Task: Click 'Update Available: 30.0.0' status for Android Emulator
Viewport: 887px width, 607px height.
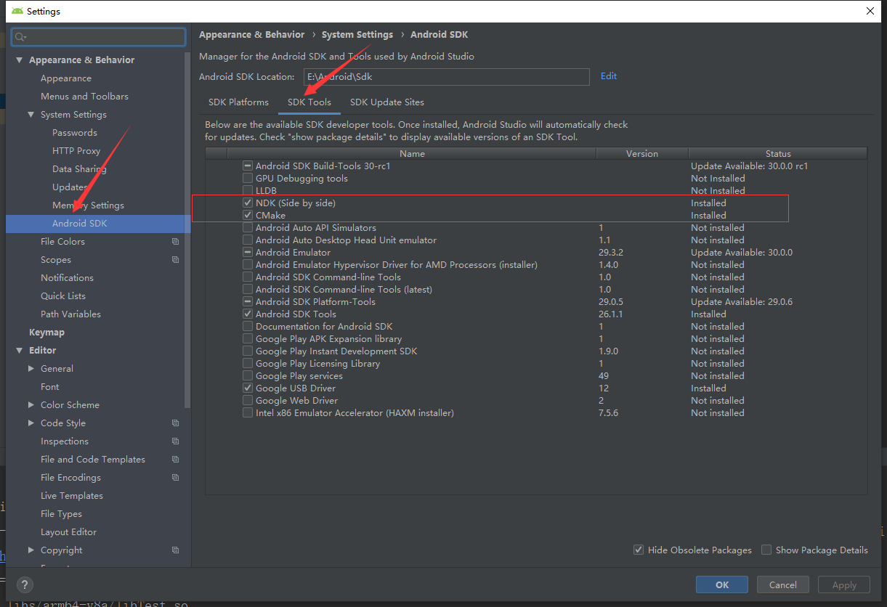Action: pos(742,253)
